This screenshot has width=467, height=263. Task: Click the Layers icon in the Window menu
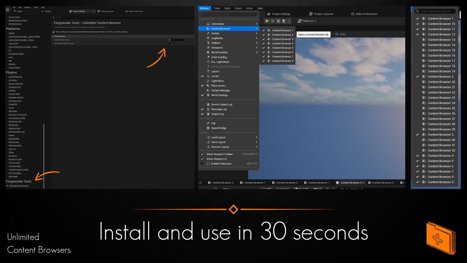[x=208, y=71]
